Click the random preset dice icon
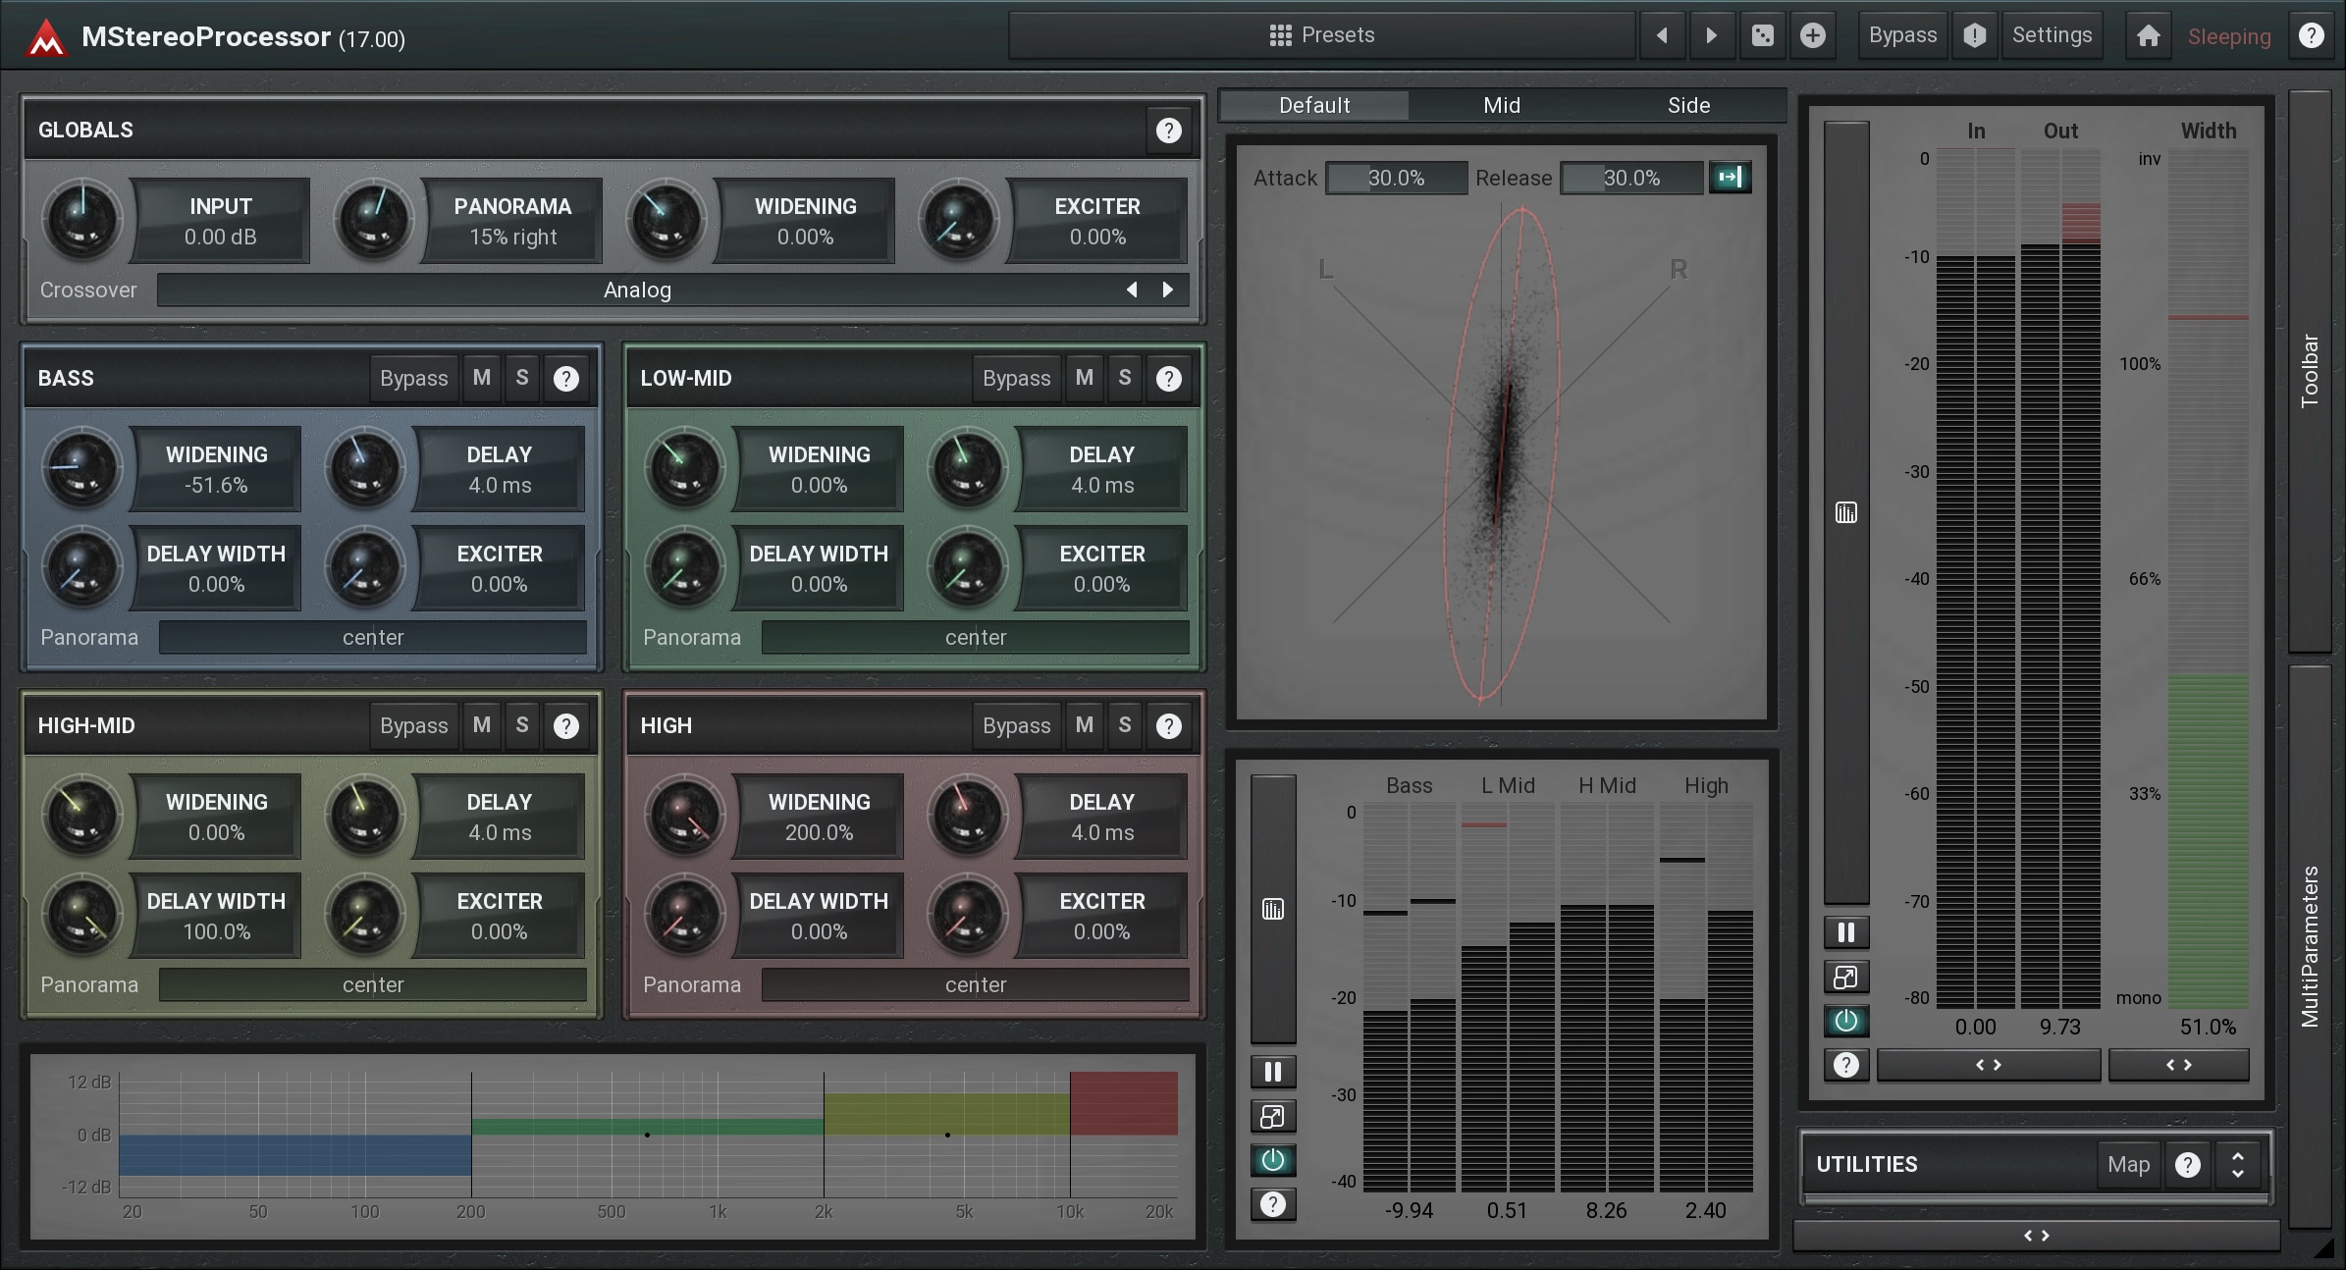This screenshot has width=2346, height=1270. click(x=1762, y=36)
